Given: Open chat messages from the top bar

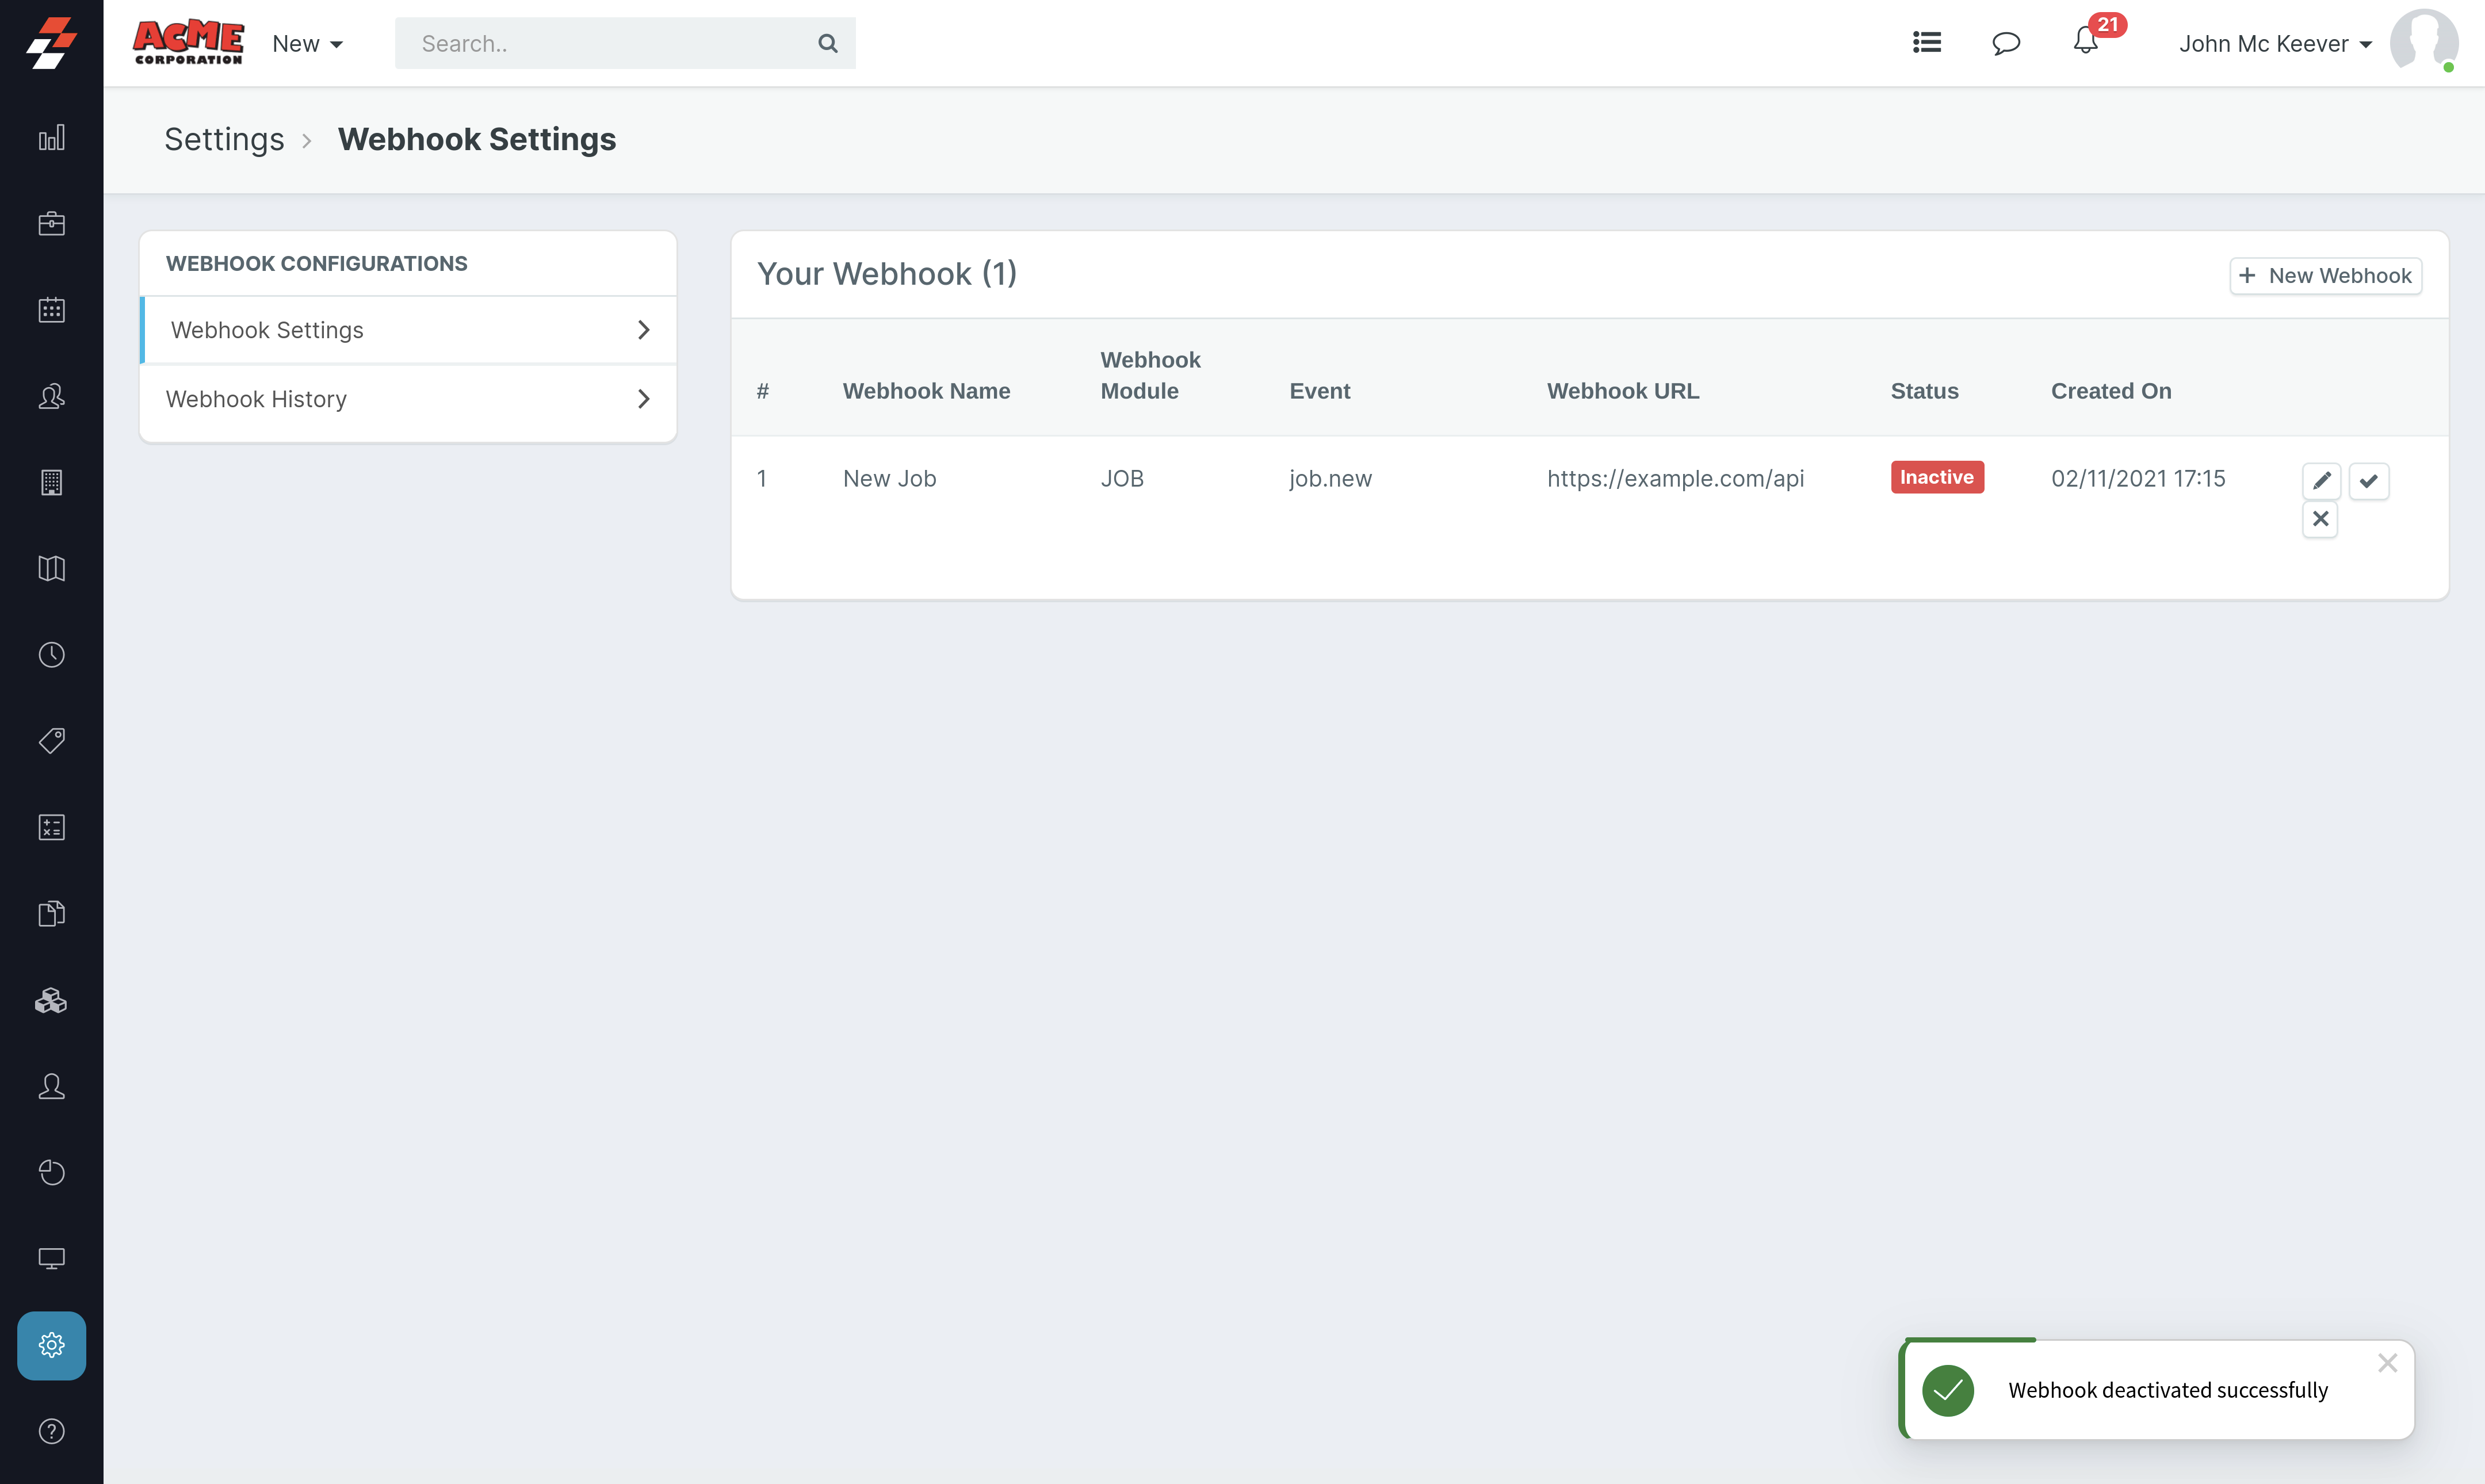Looking at the screenshot, I should (x=2006, y=43).
